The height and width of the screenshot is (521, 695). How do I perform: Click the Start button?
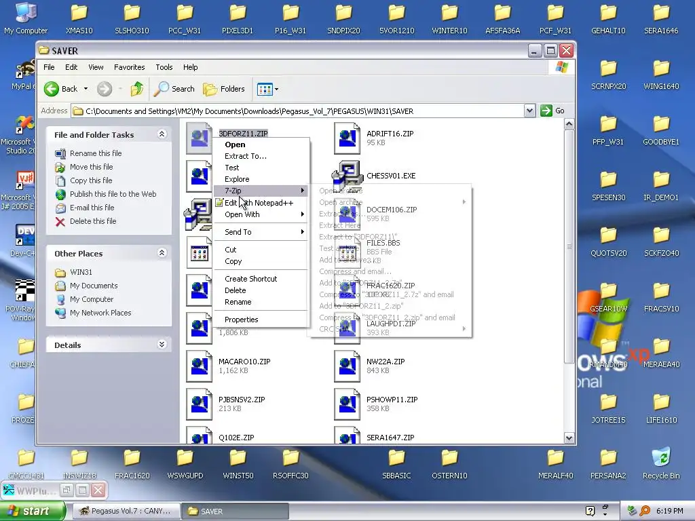[x=33, y=511]
